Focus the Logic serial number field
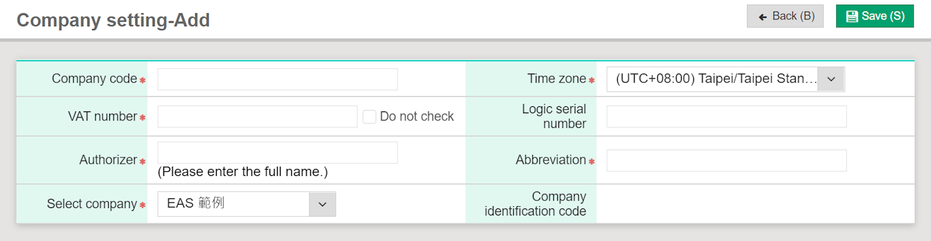931x241 pixels. click(x=726, y=117)
